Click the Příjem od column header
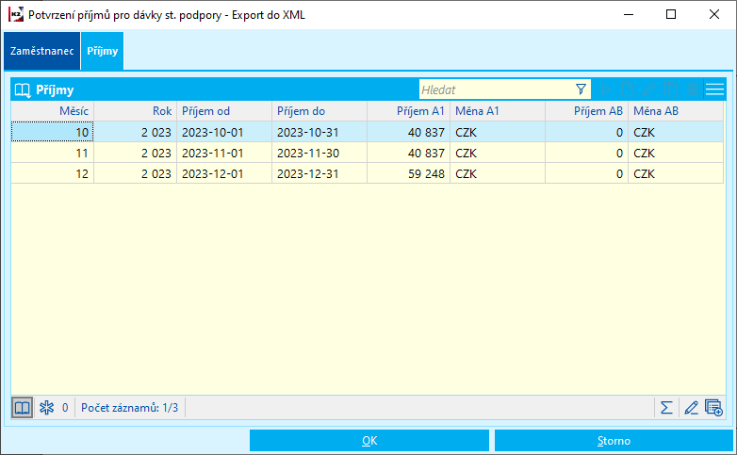Image resolution: width=737 pixels, height=455 pixels. 224,111
